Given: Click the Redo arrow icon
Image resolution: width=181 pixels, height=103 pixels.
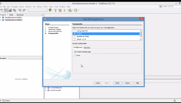Looking at the screenshot, I should [x=24, y=10].
